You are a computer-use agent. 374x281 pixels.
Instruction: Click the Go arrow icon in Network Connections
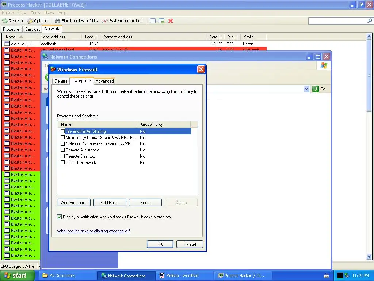[315, 89]
